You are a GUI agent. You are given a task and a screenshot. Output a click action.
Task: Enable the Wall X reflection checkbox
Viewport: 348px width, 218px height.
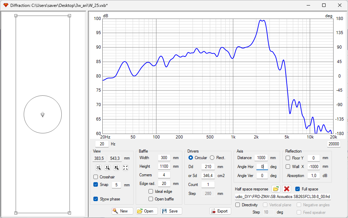pos(288,167)
